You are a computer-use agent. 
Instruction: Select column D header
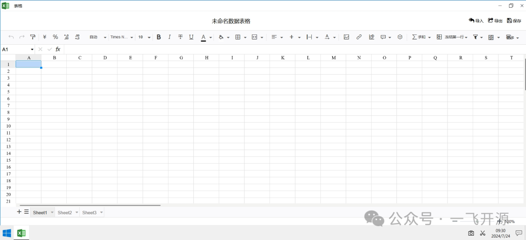(105, 58)
